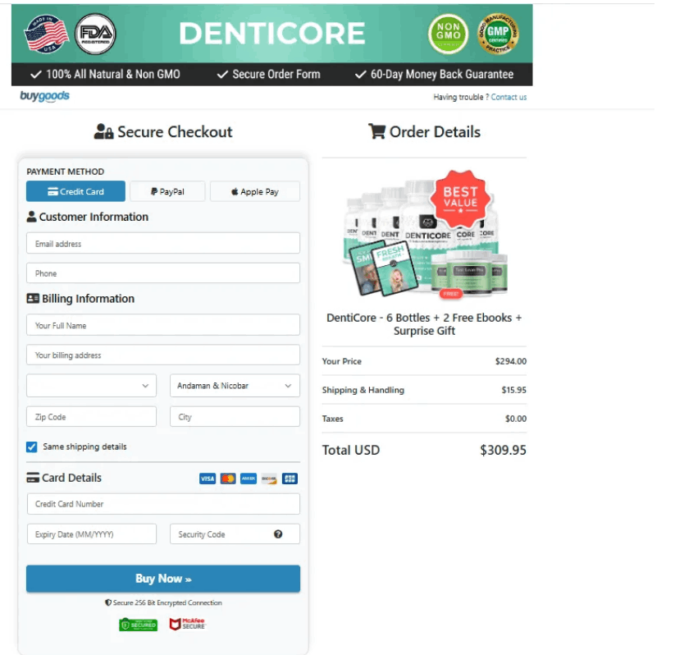Click the McAfee Secure badge
This screenshot has height=655, width=675.
[x=188, y=624]
